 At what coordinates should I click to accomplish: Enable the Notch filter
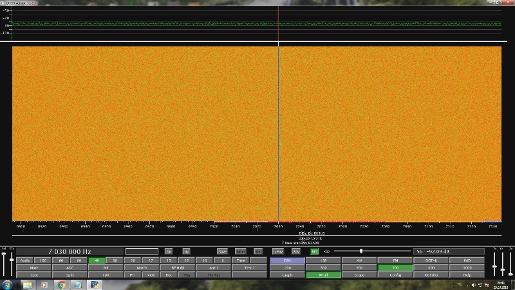point(142,267)
